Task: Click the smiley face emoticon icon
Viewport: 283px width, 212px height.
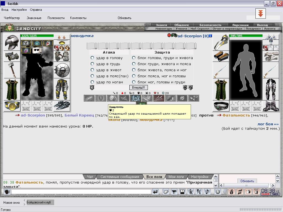Action: 218,192
